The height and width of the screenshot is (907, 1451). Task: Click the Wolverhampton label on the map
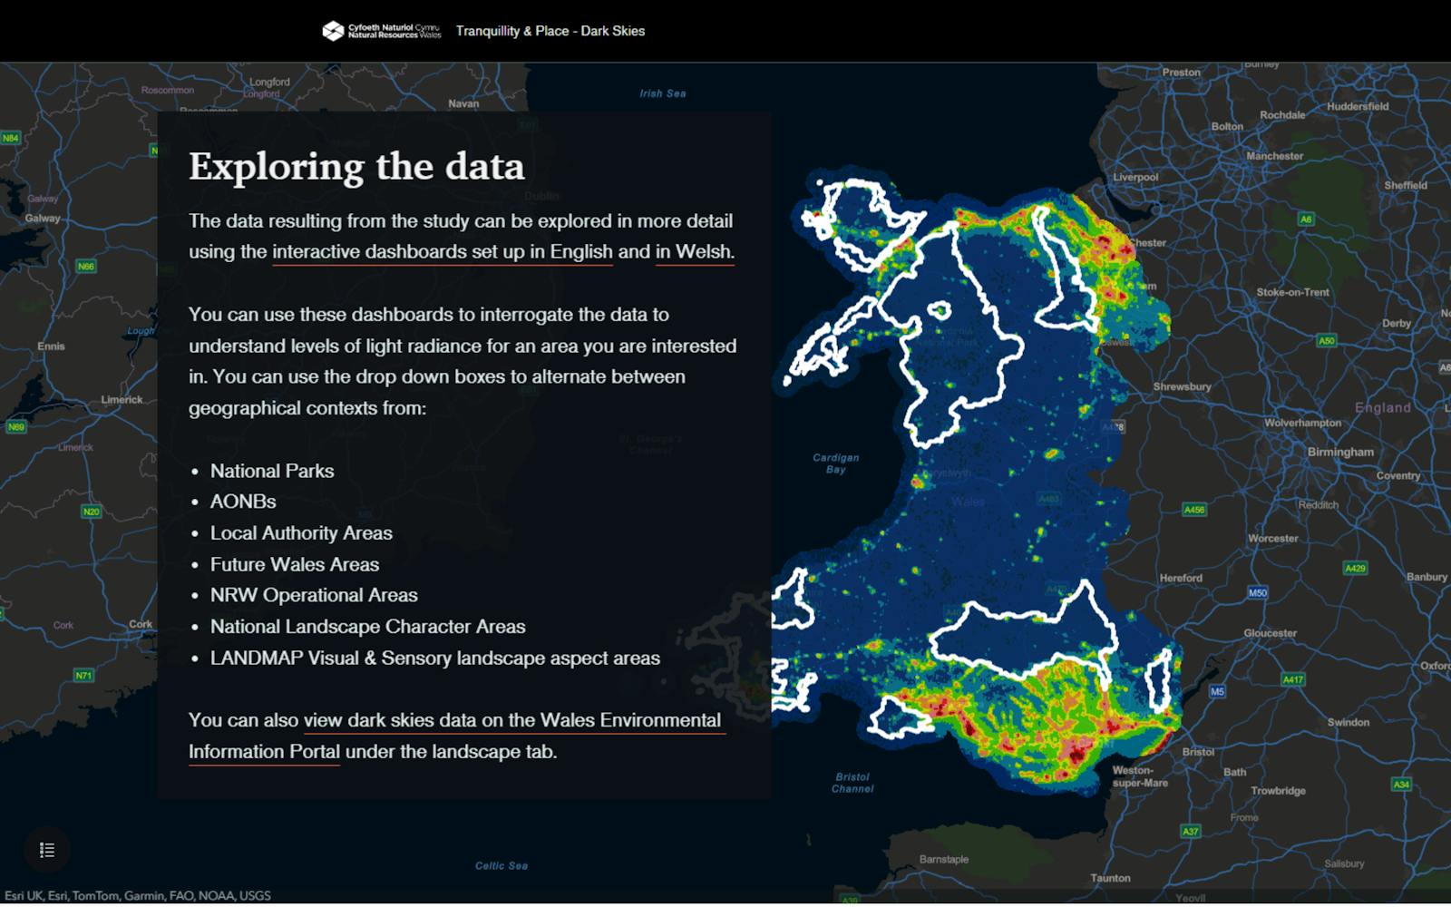point(1302,423)
